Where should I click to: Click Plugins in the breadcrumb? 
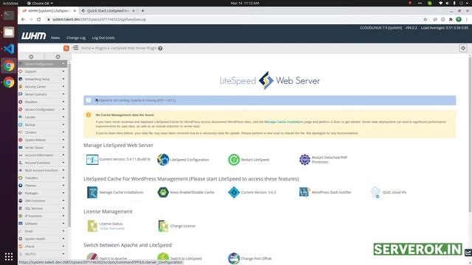point(101,48)
